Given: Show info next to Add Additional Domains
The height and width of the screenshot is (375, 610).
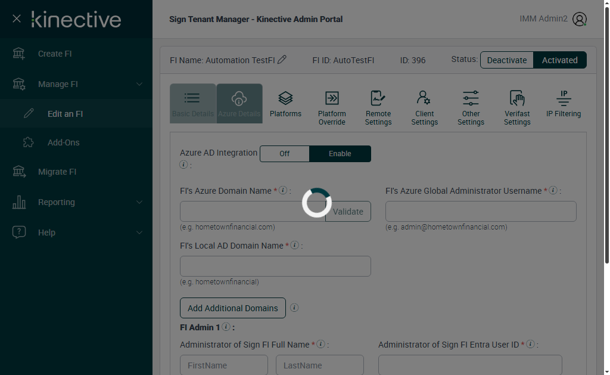Looking at the screenshot, I should tap(294, 308).
